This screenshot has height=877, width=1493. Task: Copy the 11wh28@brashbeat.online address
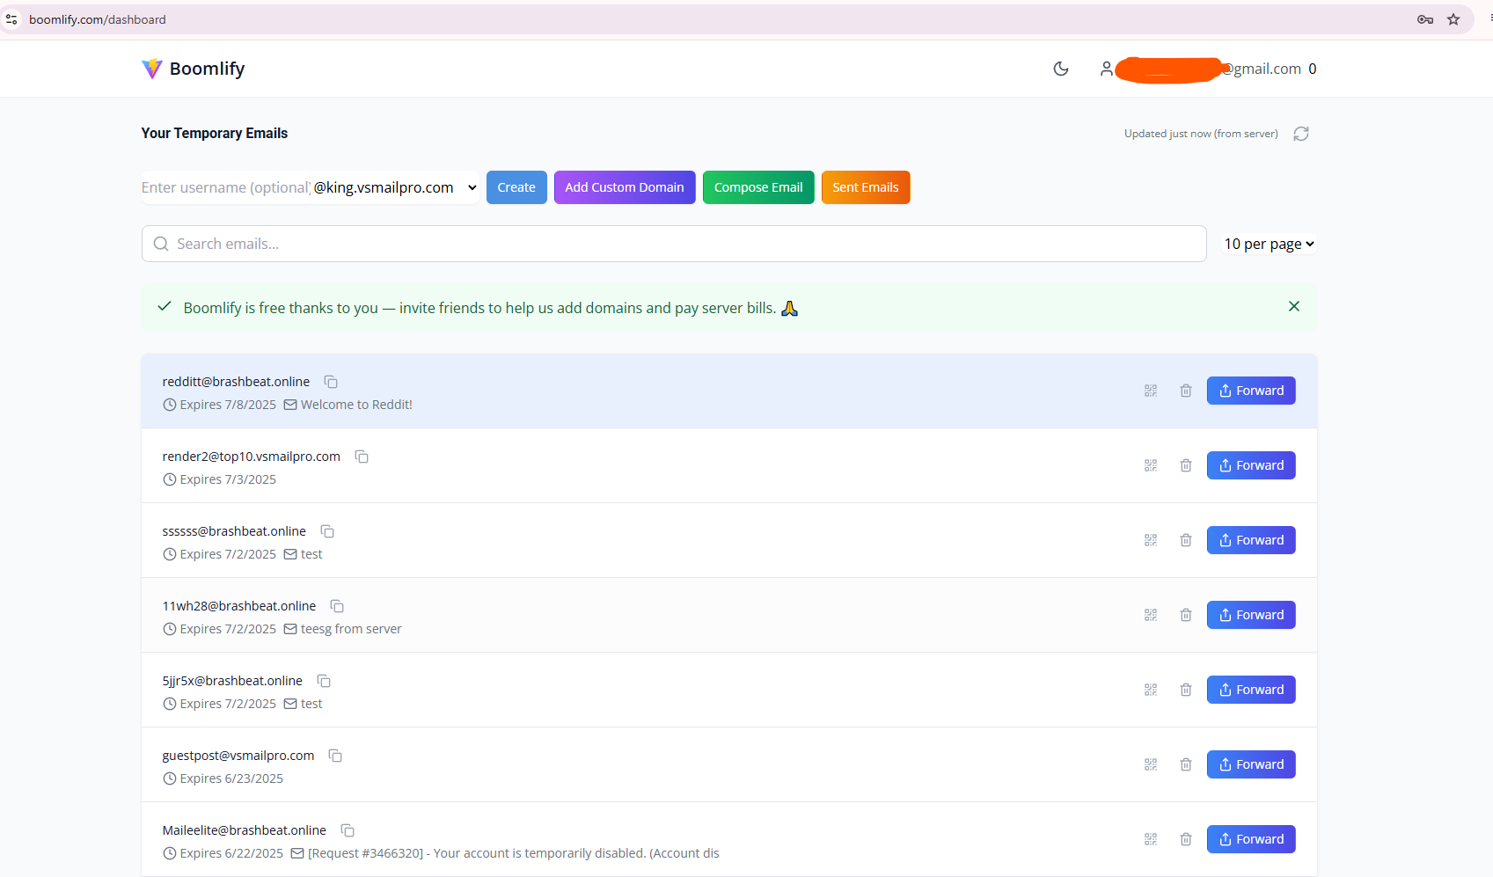click(337, 606)
